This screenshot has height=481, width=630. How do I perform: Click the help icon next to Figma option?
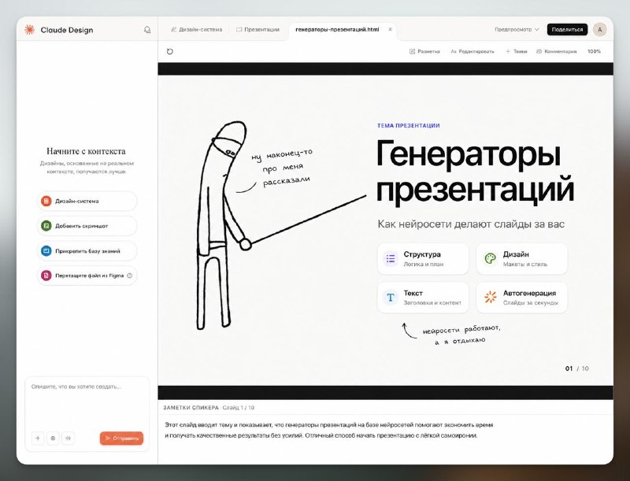coord(130,276)
